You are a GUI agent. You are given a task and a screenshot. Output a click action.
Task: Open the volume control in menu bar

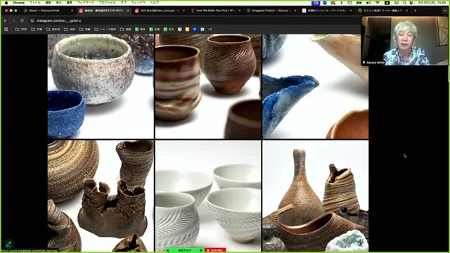[x=368, y=3]
